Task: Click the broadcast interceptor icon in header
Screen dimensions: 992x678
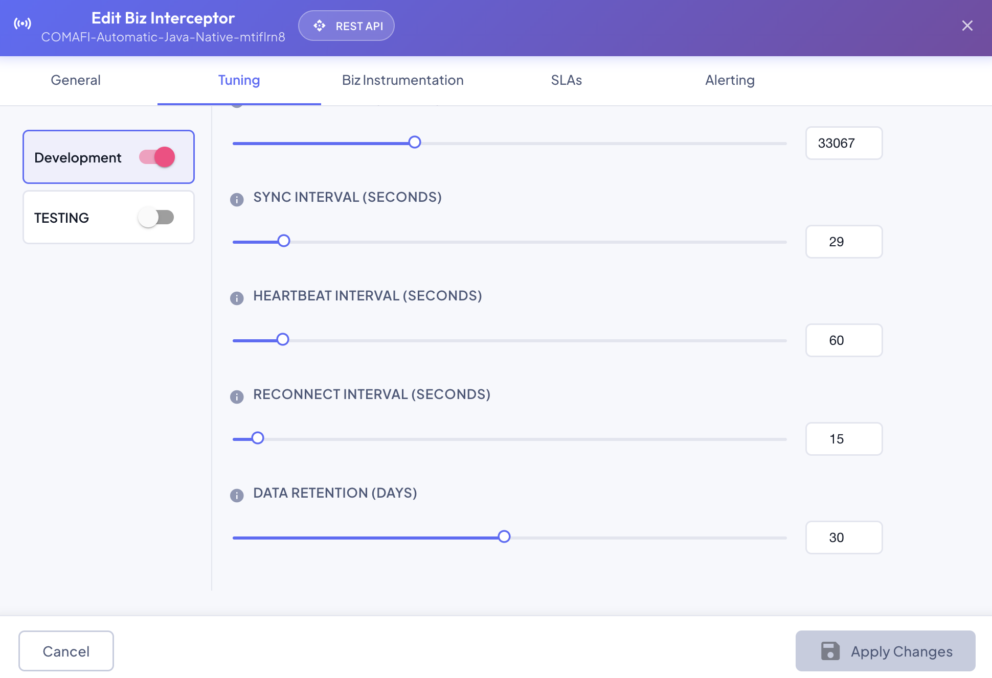Action: coord(22,24)
